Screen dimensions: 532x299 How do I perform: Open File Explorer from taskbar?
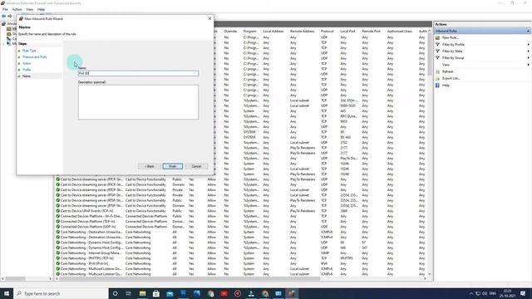pos(142,293)
